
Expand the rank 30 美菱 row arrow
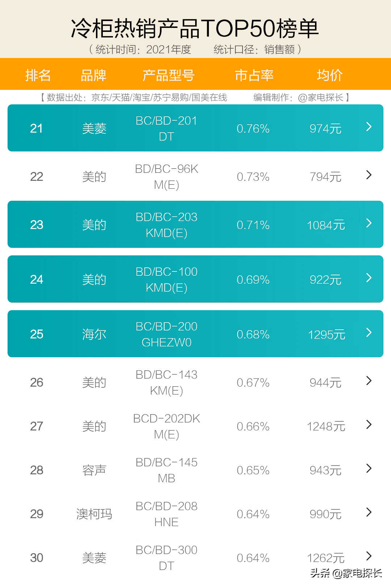[369, 556]
